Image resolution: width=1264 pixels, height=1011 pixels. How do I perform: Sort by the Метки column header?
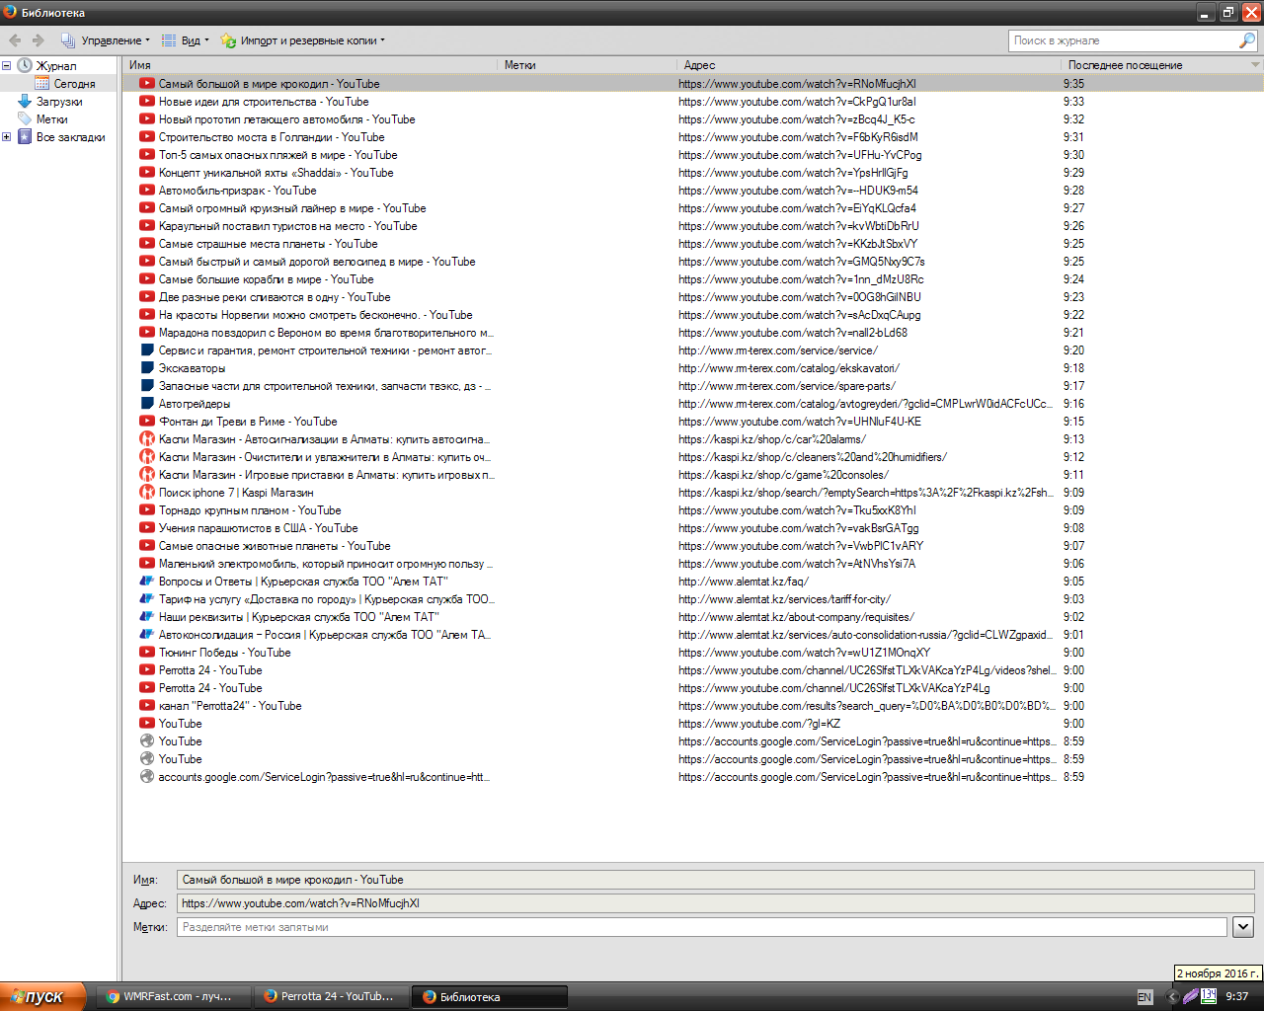pyautogui.click(x=587, y=65)
